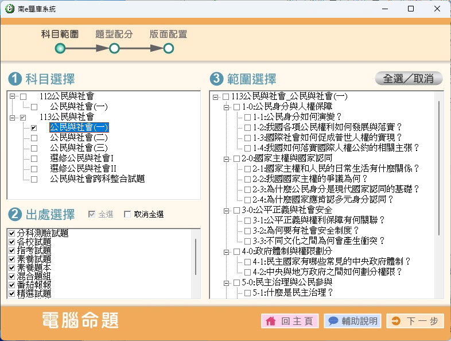The image size is (451, 341).
Task: Collapse 2-0:國家主權與國家認同 node
Action: [x=227, y=159]
